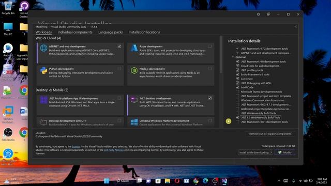Click the .NET desktop development icon
This screenshot has width=331, height=186.
[134, 100]
